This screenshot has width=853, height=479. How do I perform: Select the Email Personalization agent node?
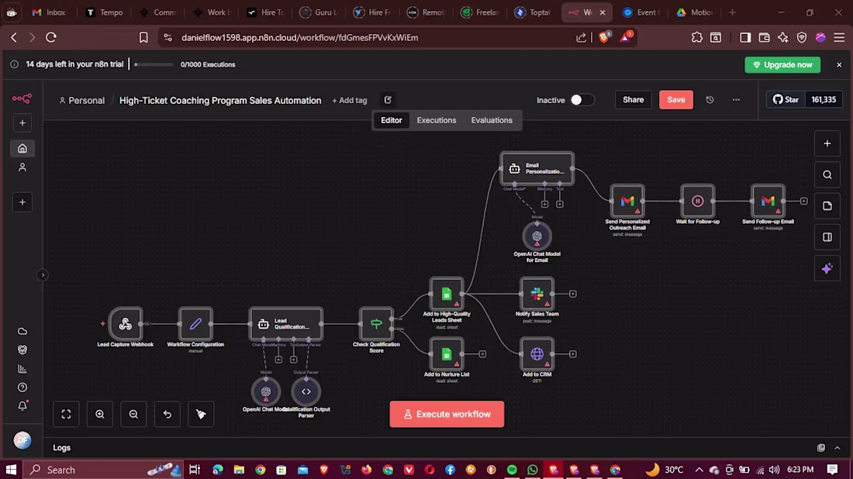pos(537,168)
